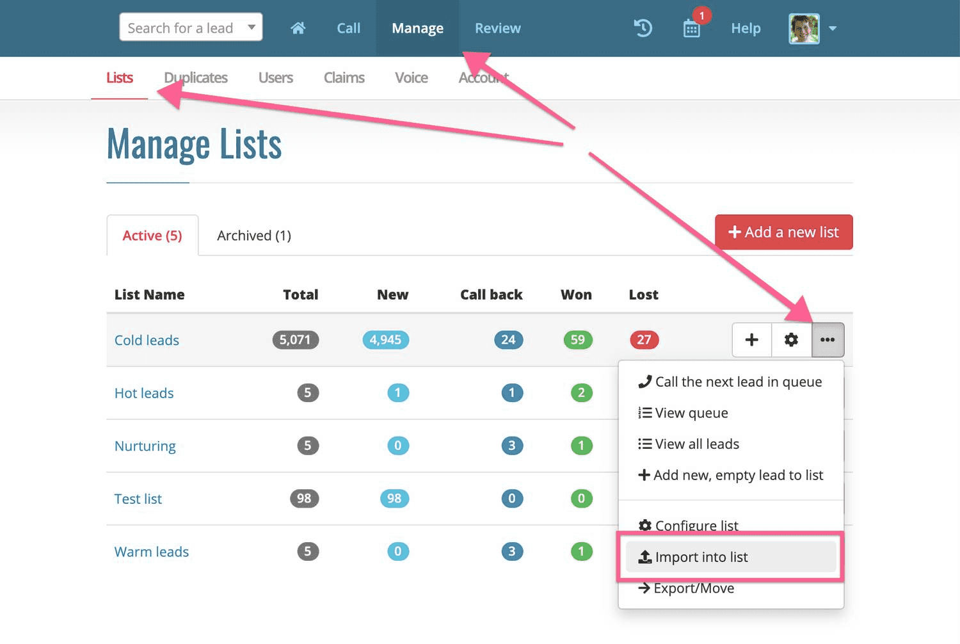Select the Archived (1) tab

pyautogui.click(x=254, y=236)
